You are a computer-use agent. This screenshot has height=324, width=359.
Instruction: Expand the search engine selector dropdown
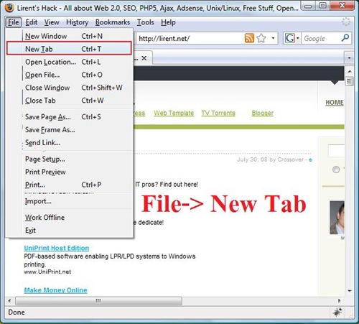(297, 38)
